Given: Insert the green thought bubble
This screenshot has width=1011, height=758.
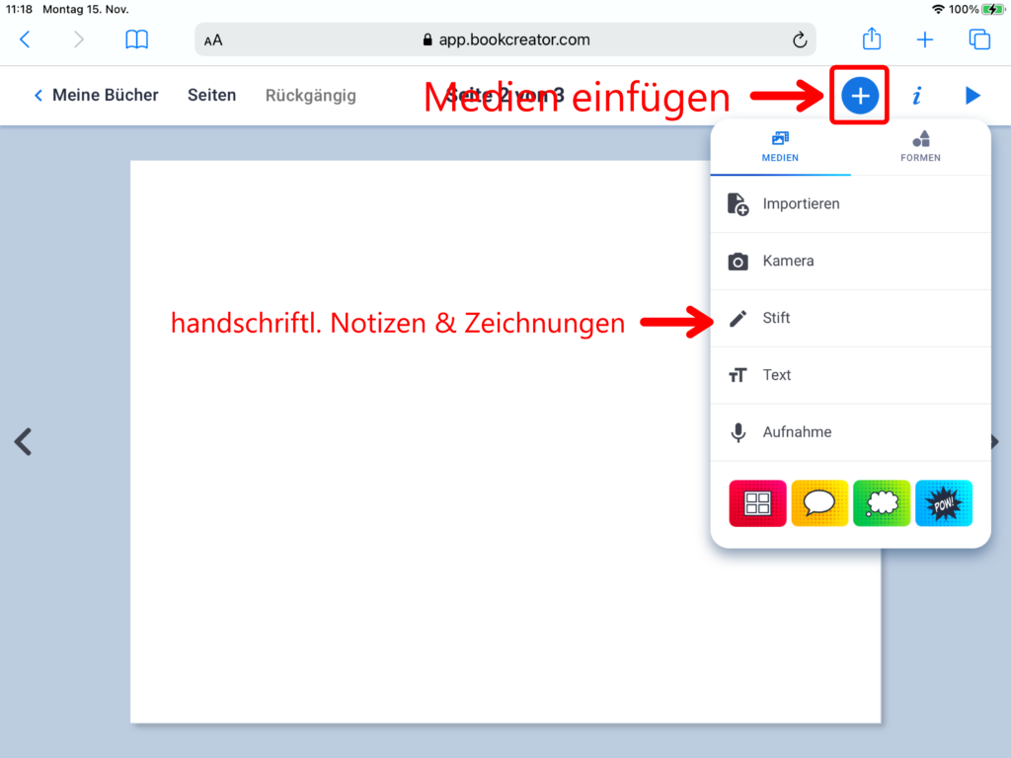Looking at the screenshot, I should [882, 503].
